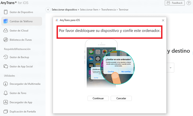Click the Seleccionar Ítem breadcrumb step

pos(89,10)
